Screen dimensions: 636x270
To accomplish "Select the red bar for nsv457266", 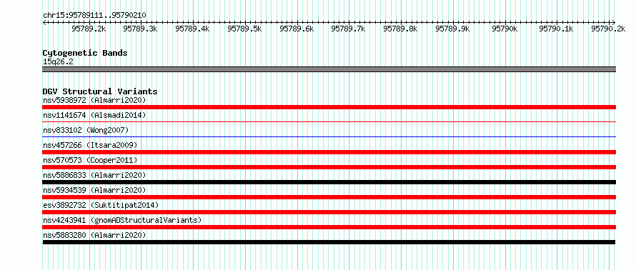I will [x=329, y=152].
